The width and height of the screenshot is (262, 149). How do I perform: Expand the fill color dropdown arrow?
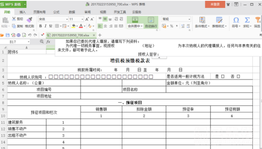click(77, 26)
